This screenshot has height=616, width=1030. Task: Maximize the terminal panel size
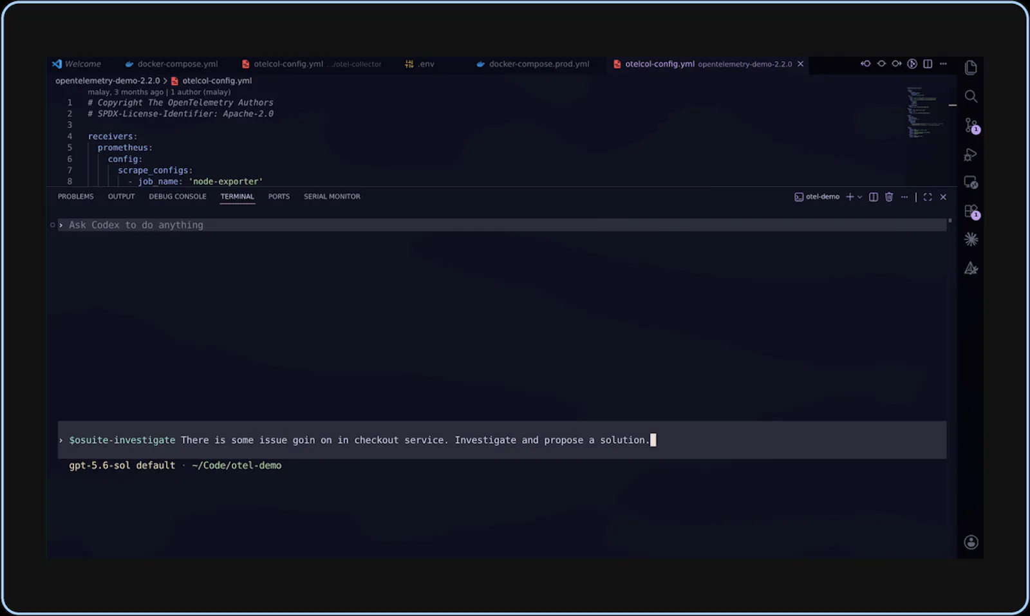(x=928, y=197)
